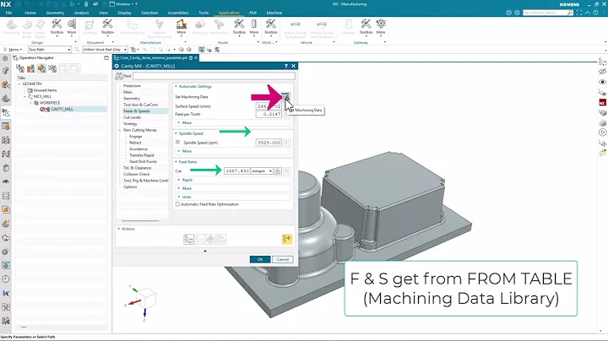Open clock history tab in left resource bar
The image size is (608, 341).
coord(5,279)
